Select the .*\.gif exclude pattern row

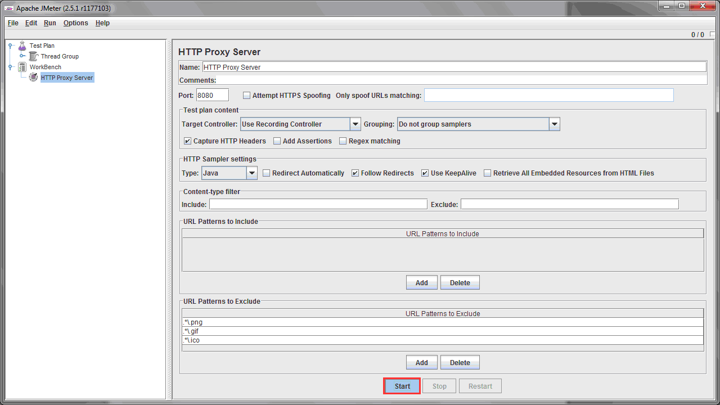tap(443, 331)
